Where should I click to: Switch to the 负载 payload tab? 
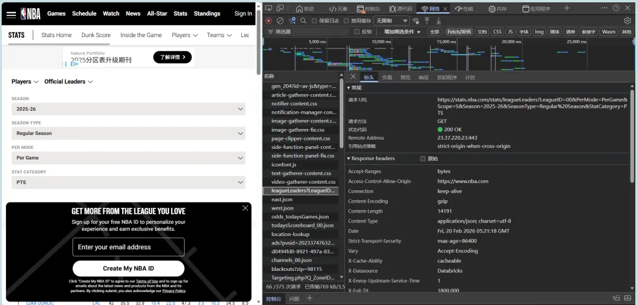tap(387, 78)
